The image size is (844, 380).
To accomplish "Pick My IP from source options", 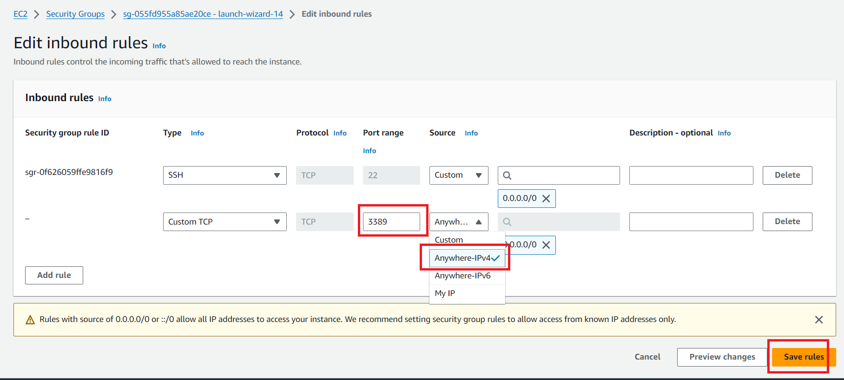I will click(x=445, y=293).
